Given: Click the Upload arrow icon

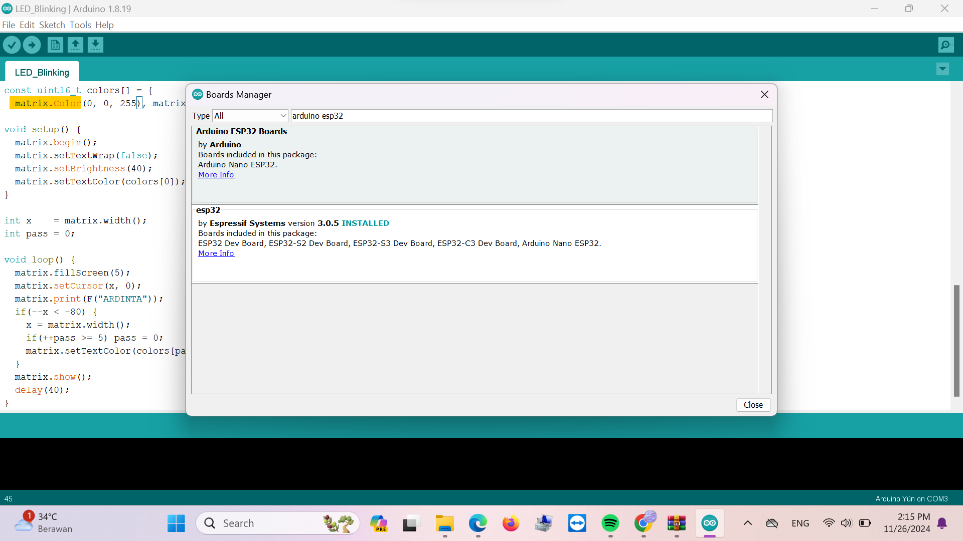Looking at the screenshot, I should (32, 45).
